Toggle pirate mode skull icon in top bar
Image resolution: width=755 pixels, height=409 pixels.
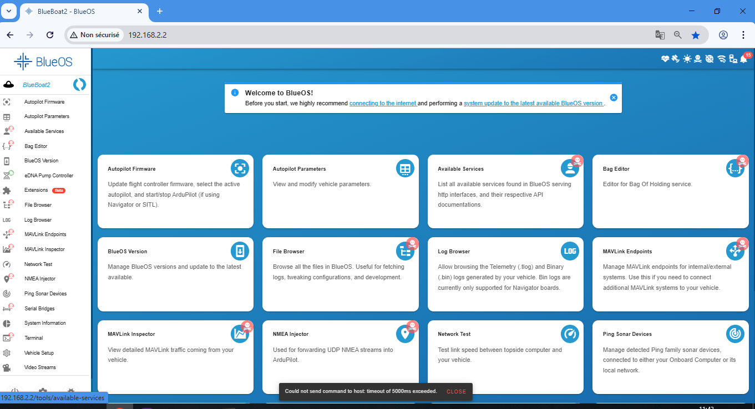698,59
